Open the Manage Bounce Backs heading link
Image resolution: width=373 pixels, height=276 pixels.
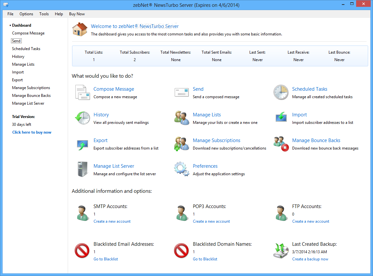click(x=316, y=140)
